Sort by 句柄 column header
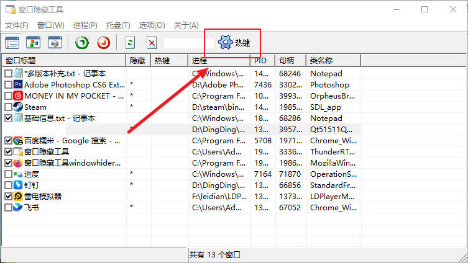 [x=290, y=60]
